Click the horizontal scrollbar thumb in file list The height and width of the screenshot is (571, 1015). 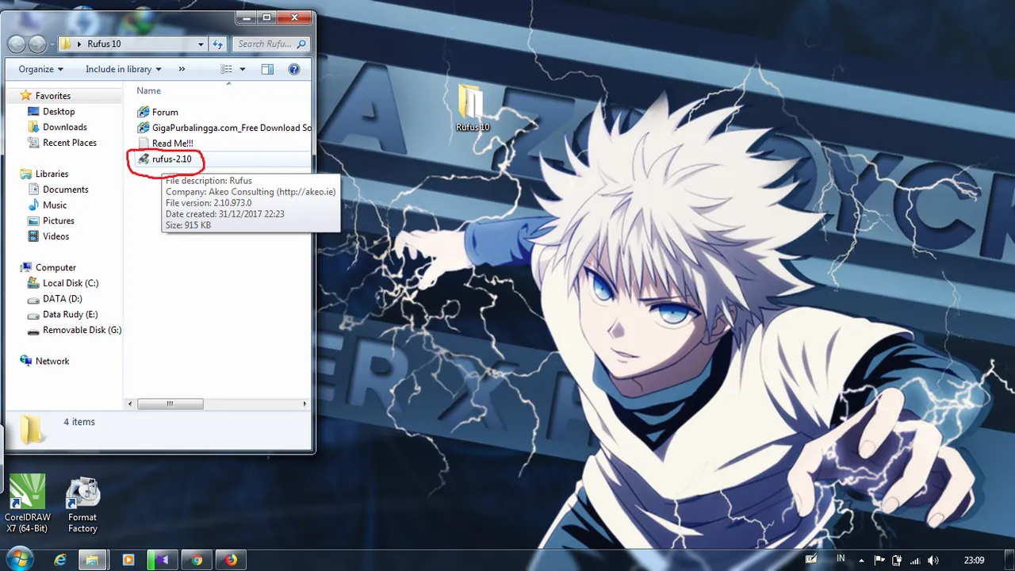pyautogui.click(x=170, y=404)
